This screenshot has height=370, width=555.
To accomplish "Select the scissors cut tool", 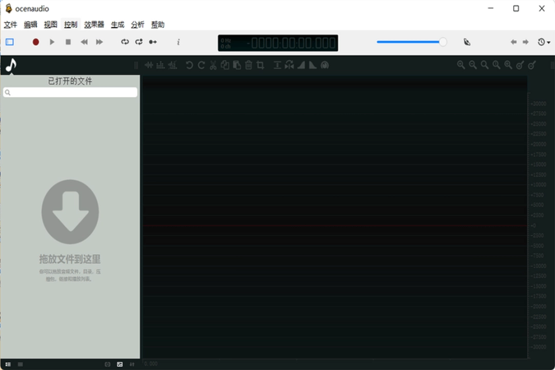I will tap(213, 65).
